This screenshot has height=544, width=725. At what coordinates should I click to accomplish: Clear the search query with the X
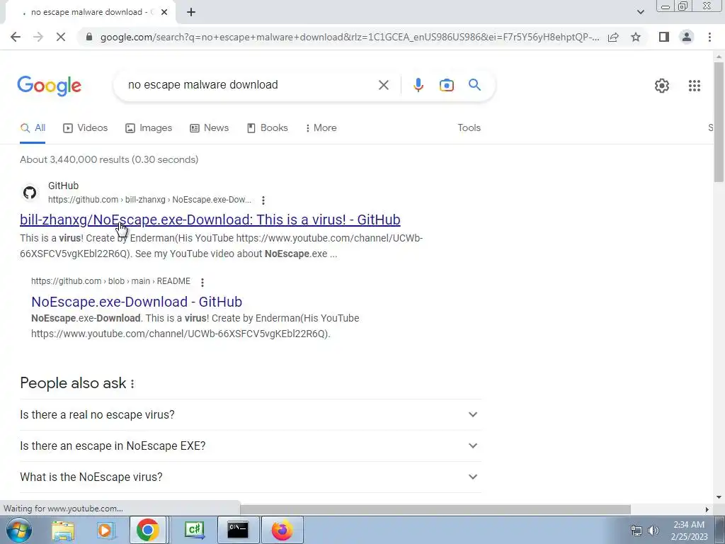[383, 85]
